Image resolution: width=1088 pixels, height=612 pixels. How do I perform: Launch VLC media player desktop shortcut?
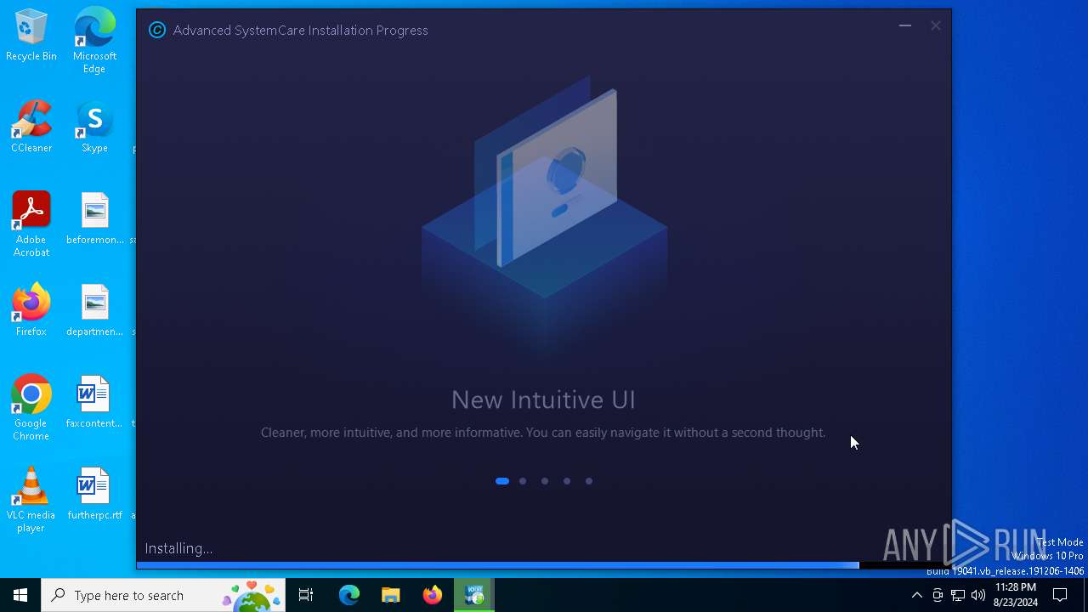31,500
